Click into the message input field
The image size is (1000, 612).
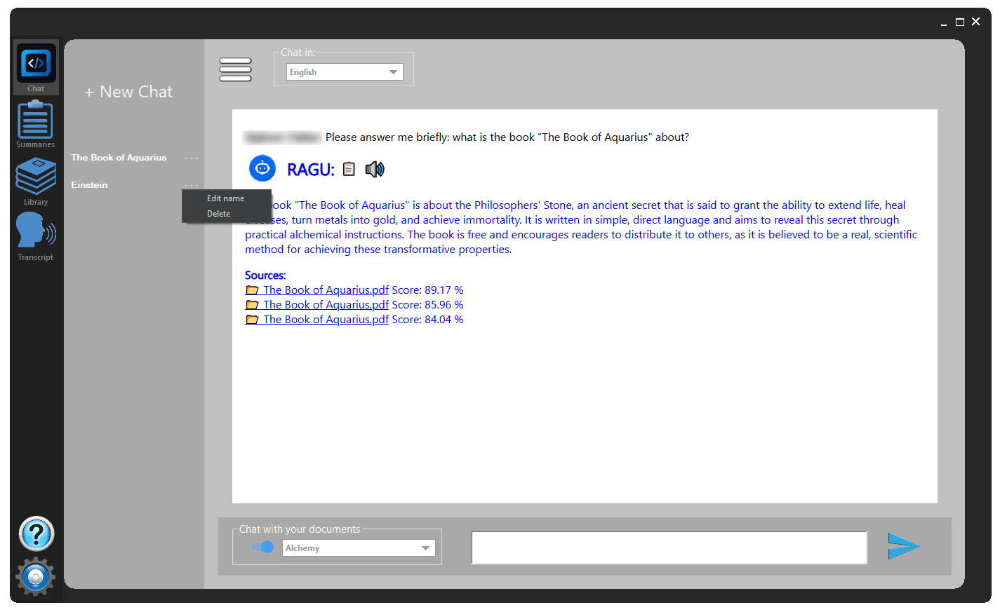coord(669,548)
